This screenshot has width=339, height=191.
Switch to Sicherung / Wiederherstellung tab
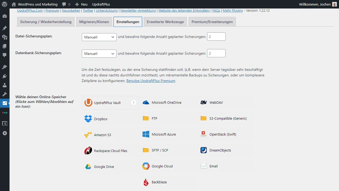(46, 22)
